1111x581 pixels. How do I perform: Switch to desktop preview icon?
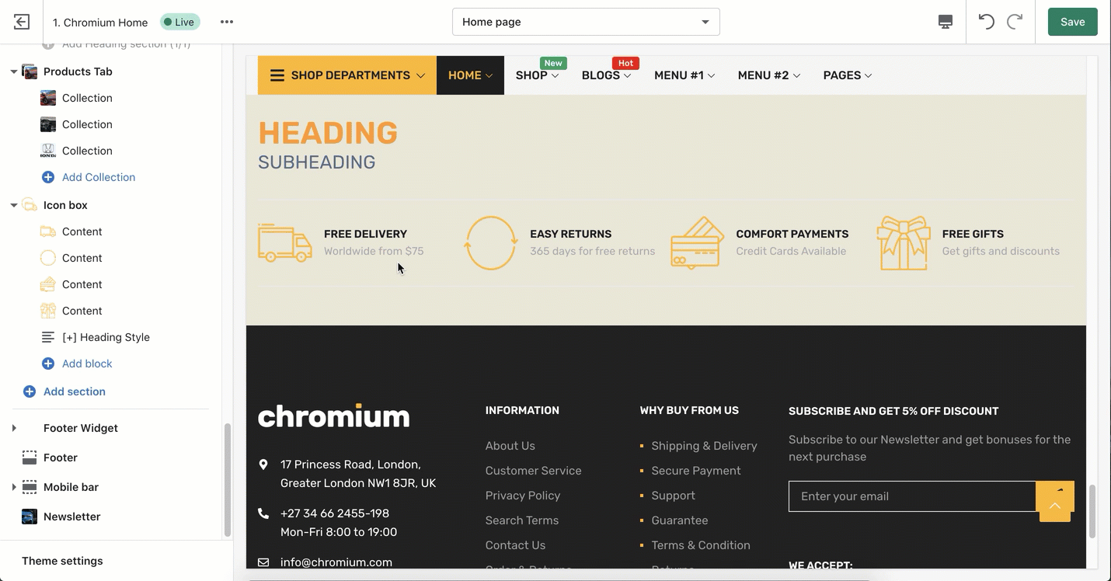tap(946, 22)
